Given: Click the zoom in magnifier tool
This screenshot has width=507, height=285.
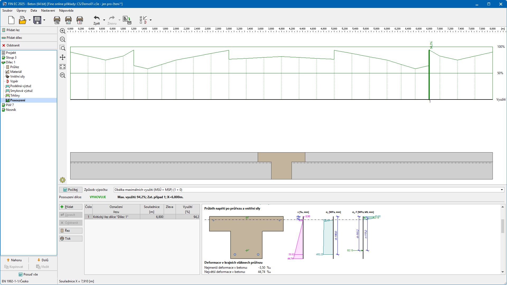Looking at the screenshot, I should (x=63, y=31).
